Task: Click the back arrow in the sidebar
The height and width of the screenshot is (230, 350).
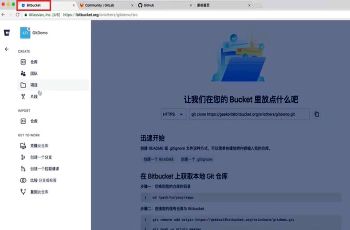Action: (6, 49)
